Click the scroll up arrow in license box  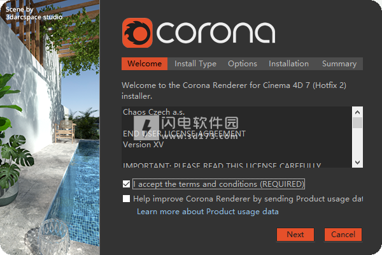tap(357, 112)
